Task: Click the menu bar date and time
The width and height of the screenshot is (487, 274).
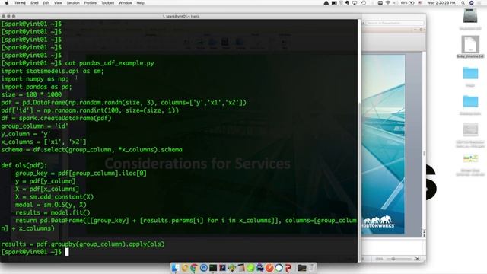Action: pyautogui.click(x=441, y=3)
